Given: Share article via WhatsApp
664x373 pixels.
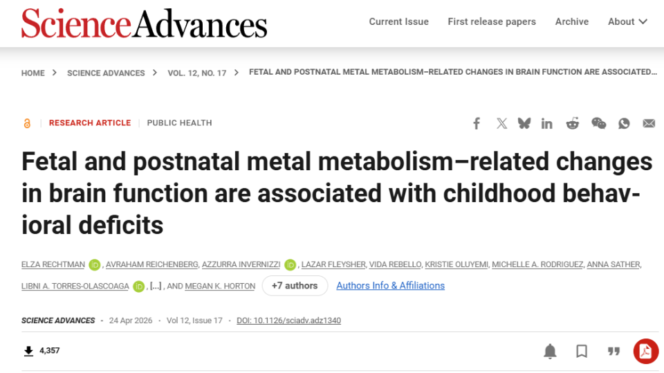Looking at the screenshot, I should point(624,123).
